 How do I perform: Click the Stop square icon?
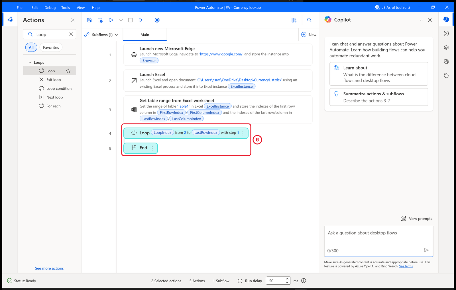coord(131,20)
